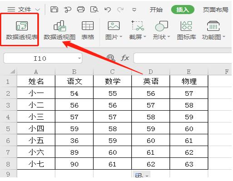The image size is (233, 181).
Task: Select row 5 header
Action: tap(8, 129)
